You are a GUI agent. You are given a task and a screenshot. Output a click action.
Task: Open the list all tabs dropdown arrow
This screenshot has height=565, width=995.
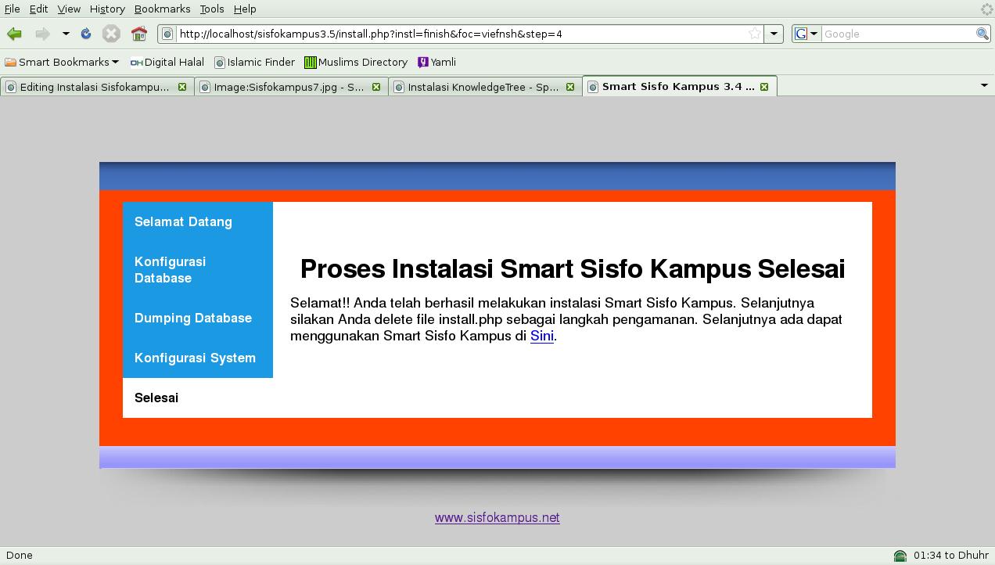pyautogui.click(x=984, y=85)
